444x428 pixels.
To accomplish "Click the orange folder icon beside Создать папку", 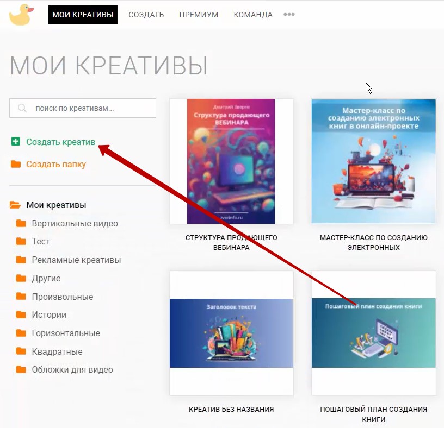I will point(16,164).
